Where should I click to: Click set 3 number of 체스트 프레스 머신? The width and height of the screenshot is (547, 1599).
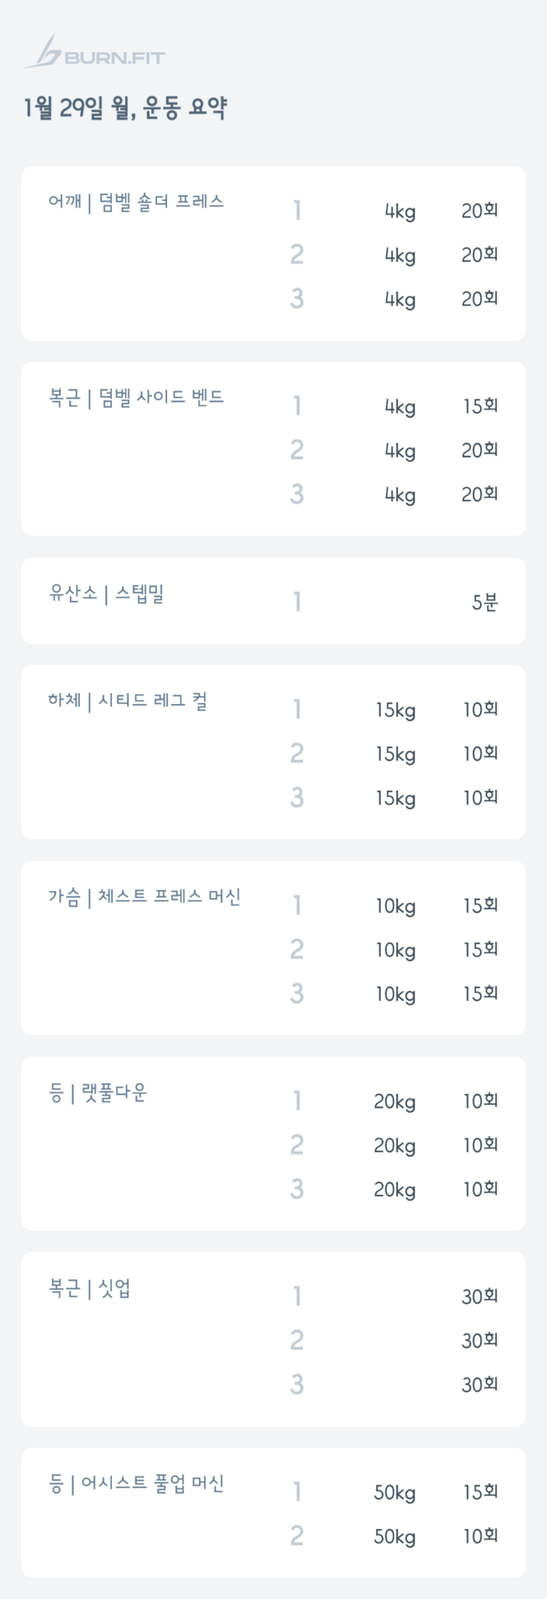[297, 994]
